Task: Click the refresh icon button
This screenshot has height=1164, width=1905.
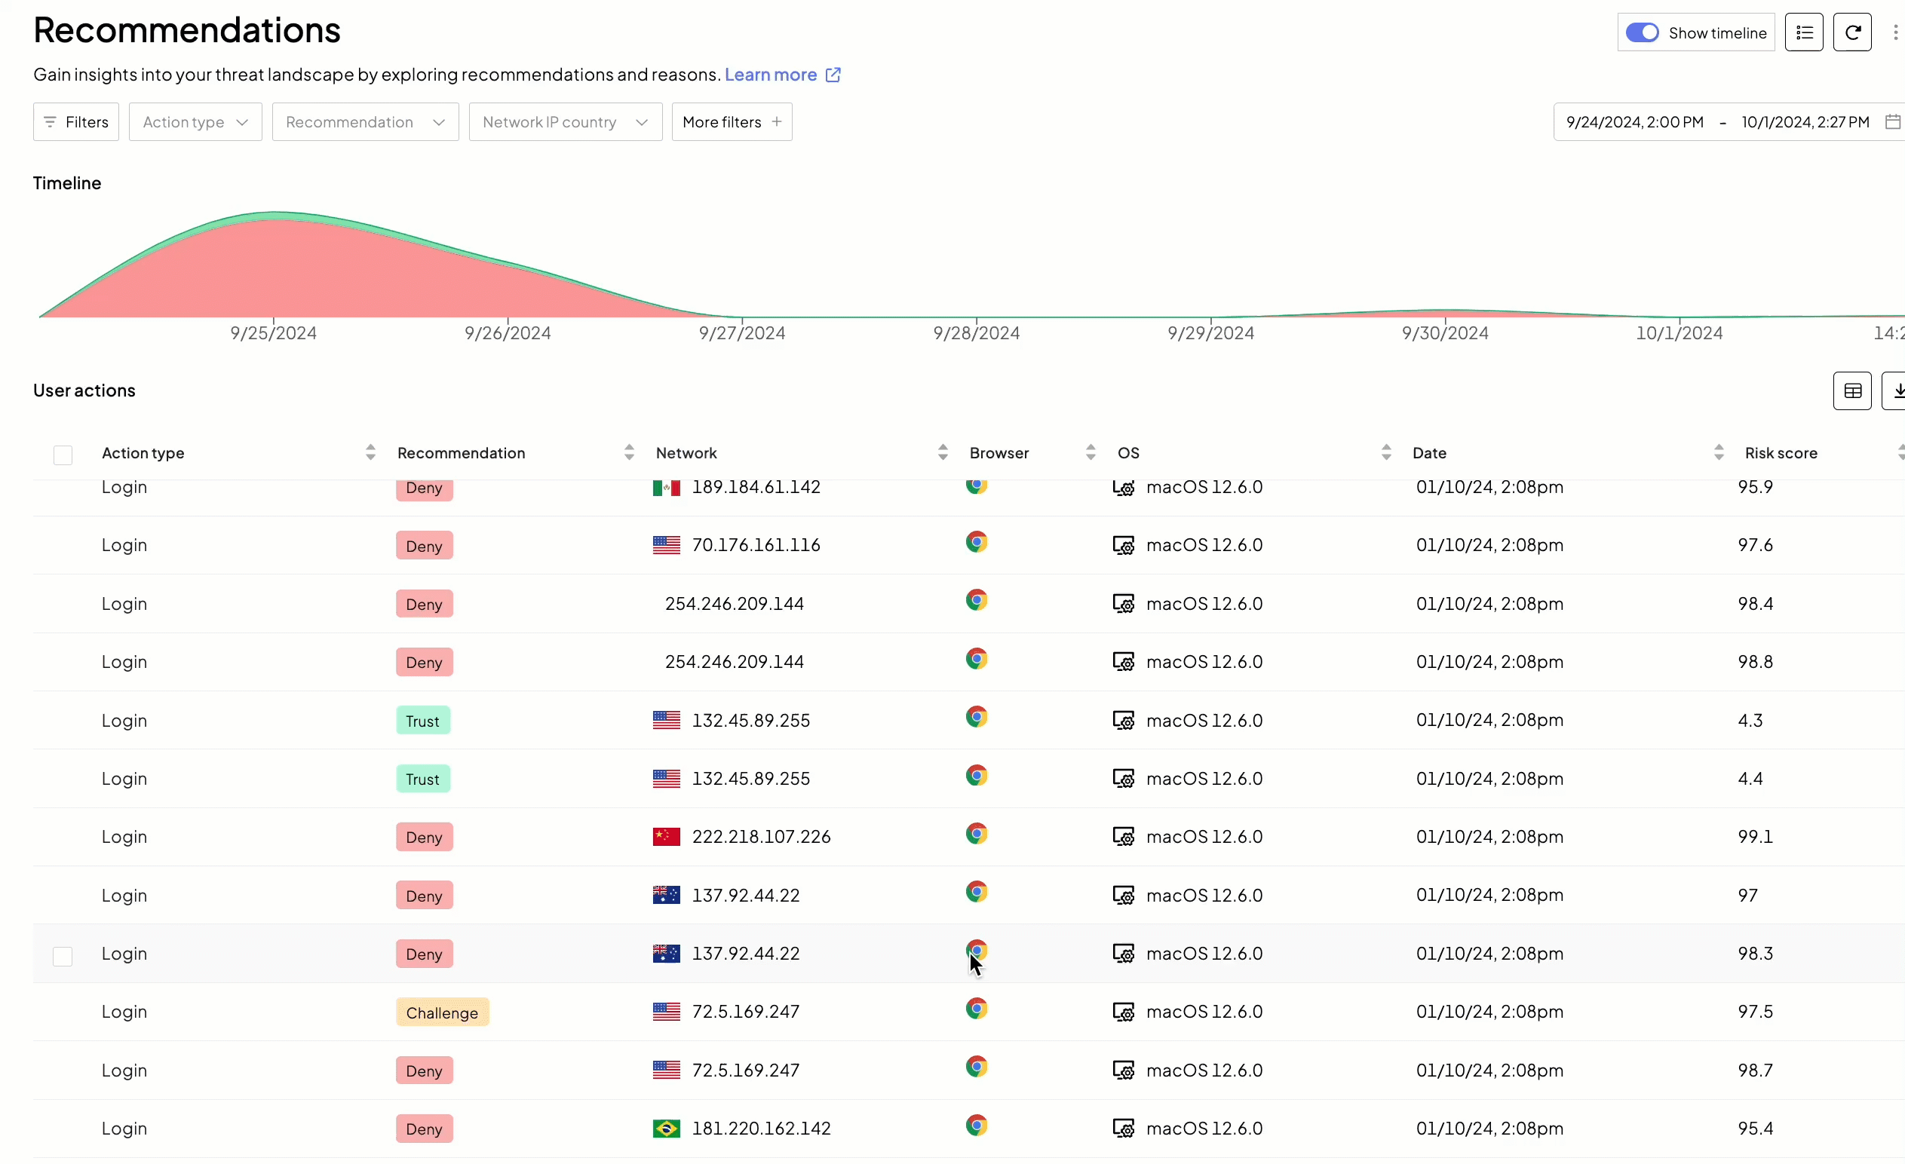Action: [x=1851, y=32]
